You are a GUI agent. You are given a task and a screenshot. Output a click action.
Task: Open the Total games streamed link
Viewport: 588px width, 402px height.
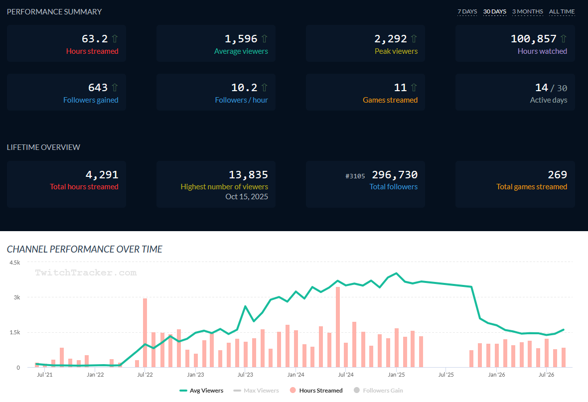(532, 187)
